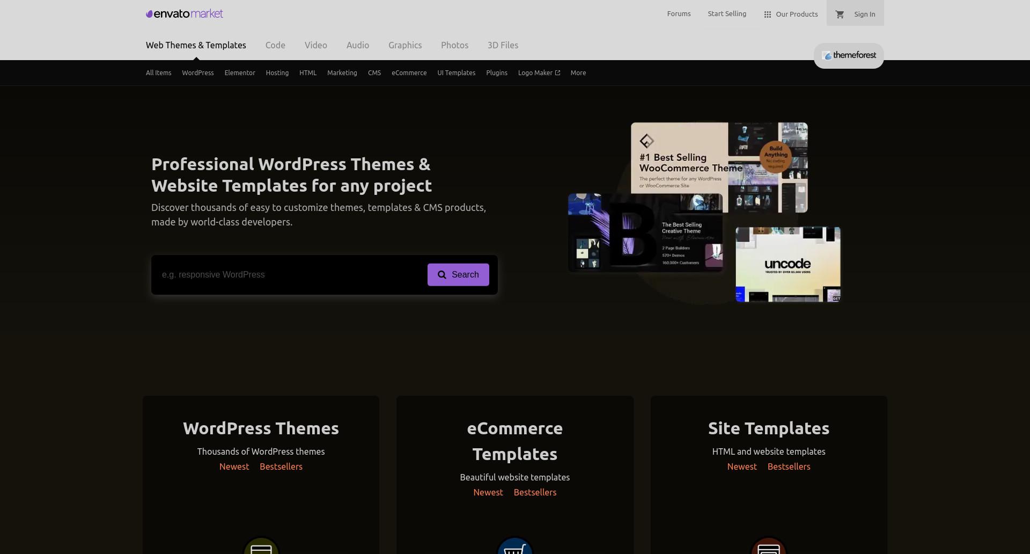Open the Start Selling link
Screen dimensions: 1030x554
coord(727,14)
